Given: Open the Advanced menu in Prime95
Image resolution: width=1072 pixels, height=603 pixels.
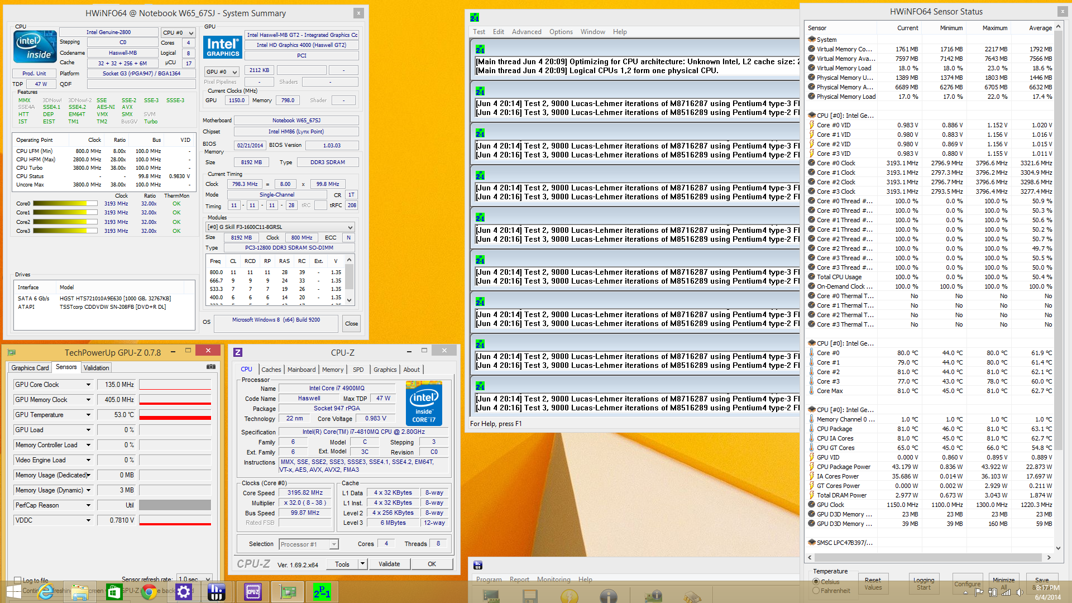Looking at the screenshot, I should point(527,32).
